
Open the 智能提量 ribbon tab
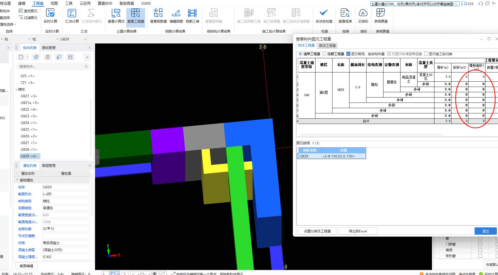tap(127, 3)
